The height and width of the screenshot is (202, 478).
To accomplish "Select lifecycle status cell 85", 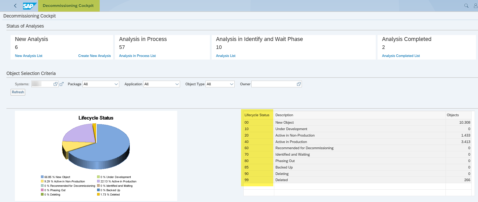I will [x=259, y=167].
